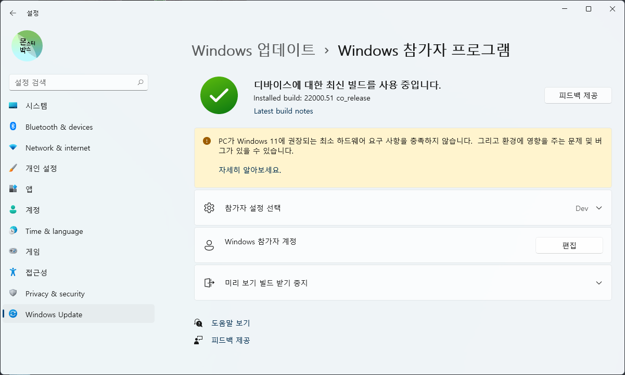
Task: Click the 편집 button
Action: pyautogui.click(x=569, y=245)
